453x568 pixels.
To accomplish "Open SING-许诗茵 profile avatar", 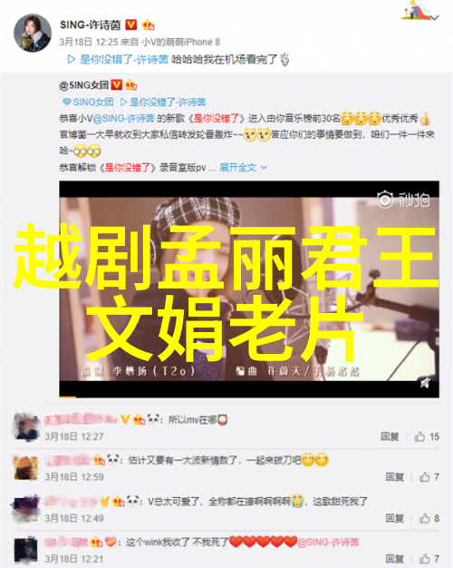I will tap(33, 34).
